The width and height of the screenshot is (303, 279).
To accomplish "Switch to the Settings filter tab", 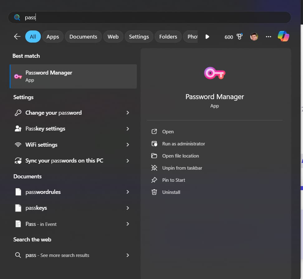I will tap(139, 36).
